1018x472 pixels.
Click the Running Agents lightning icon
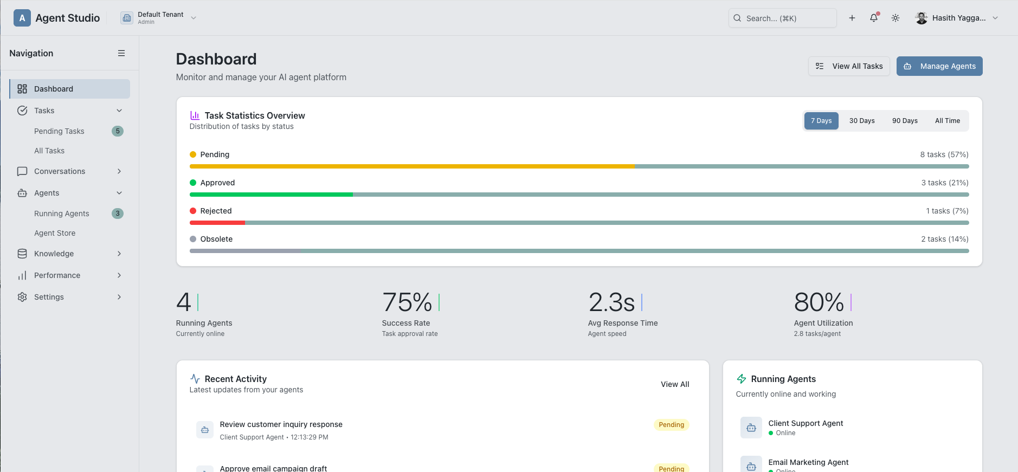tap(742, 379)
